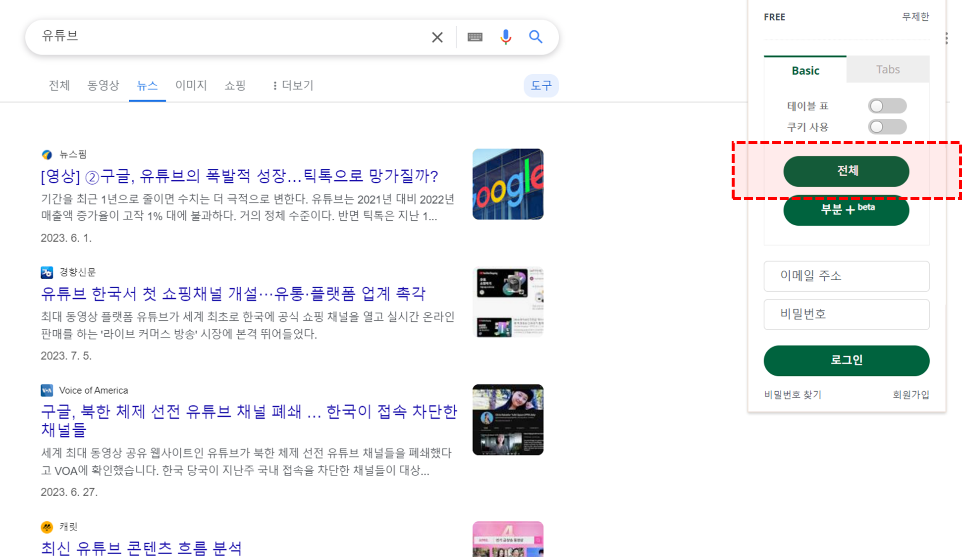962x557 pixels.
Task: Click the Voice of America source name
Action: tap(94, 390)
